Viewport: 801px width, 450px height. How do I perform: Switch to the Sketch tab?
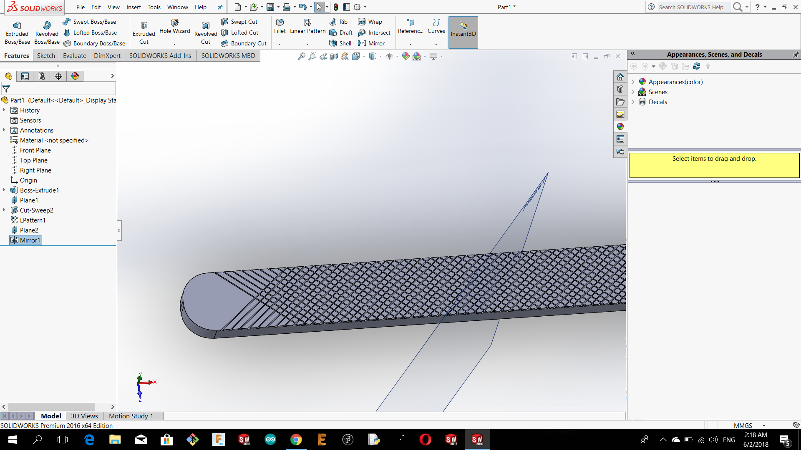tap(46, 56)
